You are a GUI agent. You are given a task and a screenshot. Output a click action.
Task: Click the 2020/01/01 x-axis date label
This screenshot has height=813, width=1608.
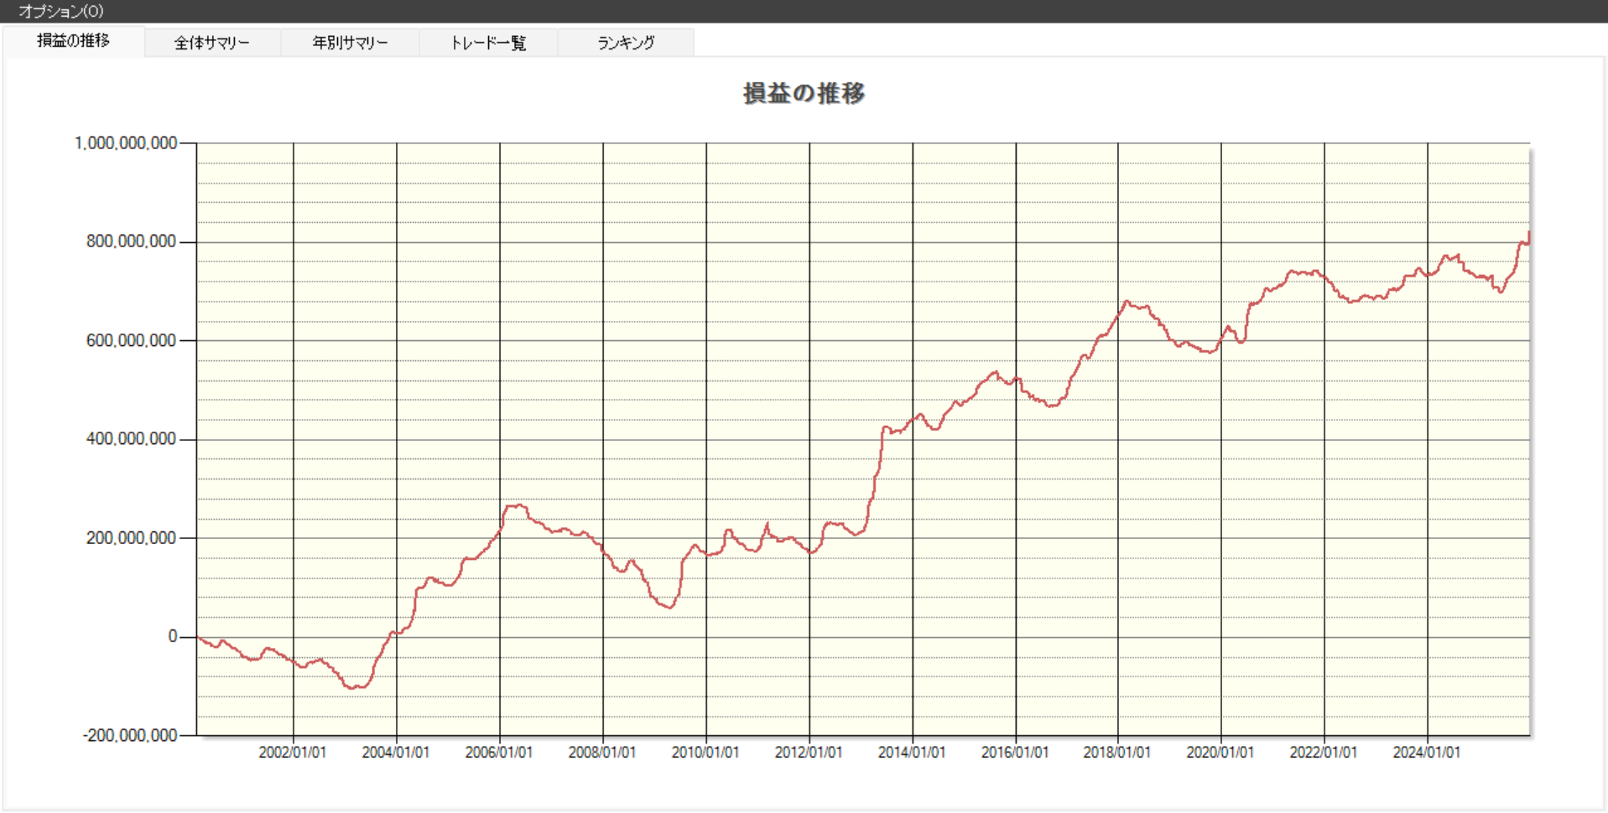click(x=1220, y=753)
